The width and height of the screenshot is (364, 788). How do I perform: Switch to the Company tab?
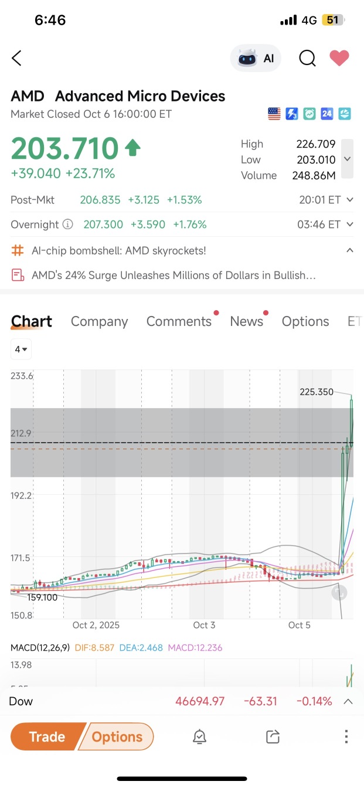coord(99,321)
